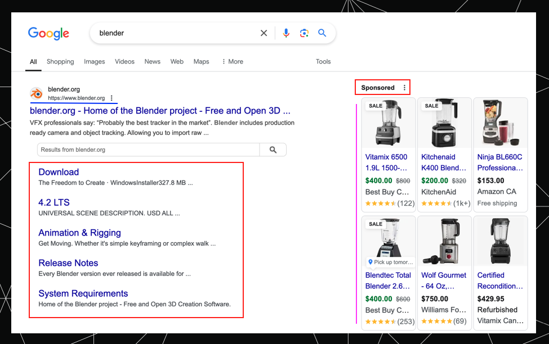
Task: Start voice search with microphone icon
Action: tap(286, 33)
